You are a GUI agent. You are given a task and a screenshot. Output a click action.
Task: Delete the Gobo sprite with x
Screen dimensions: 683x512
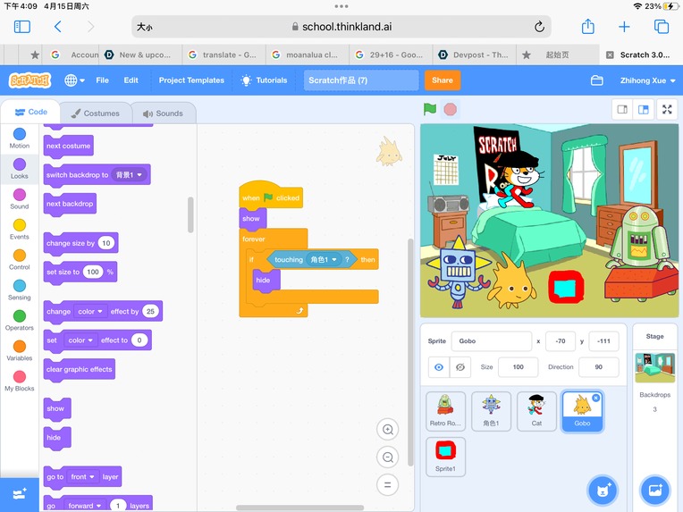(596, 398)
